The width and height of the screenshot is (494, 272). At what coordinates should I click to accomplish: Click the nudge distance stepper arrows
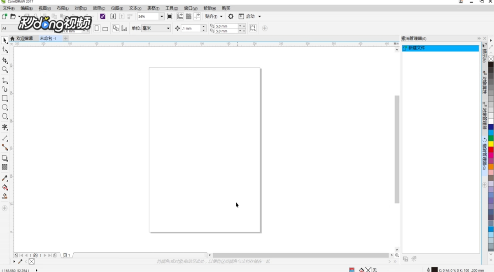pyautogui.click(x=204, y=28)
